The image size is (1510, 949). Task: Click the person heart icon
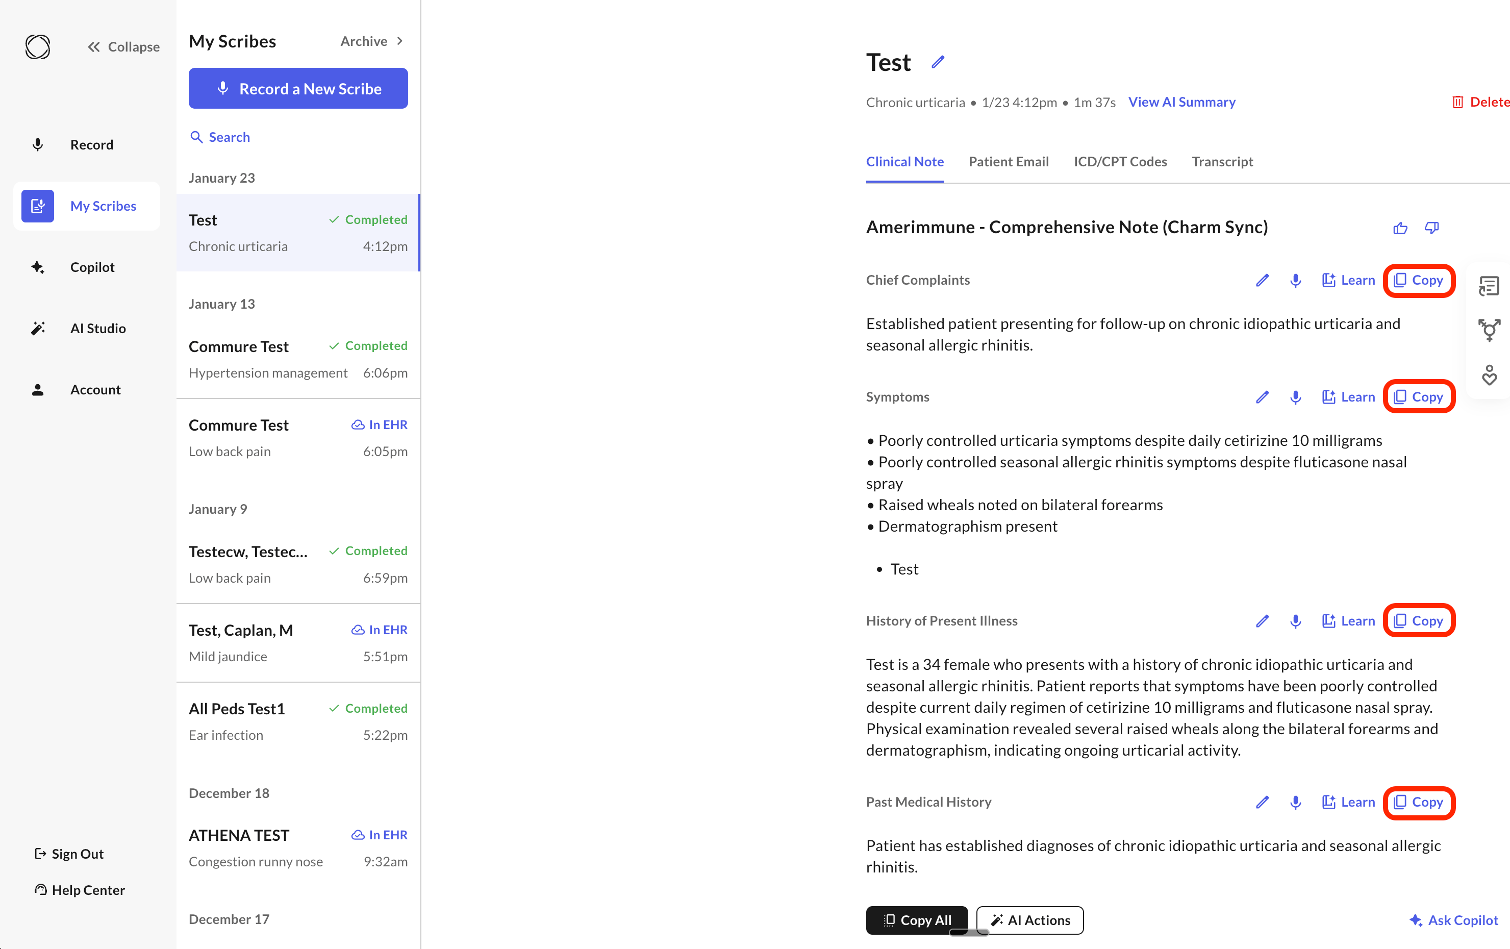coord(1489,375)
